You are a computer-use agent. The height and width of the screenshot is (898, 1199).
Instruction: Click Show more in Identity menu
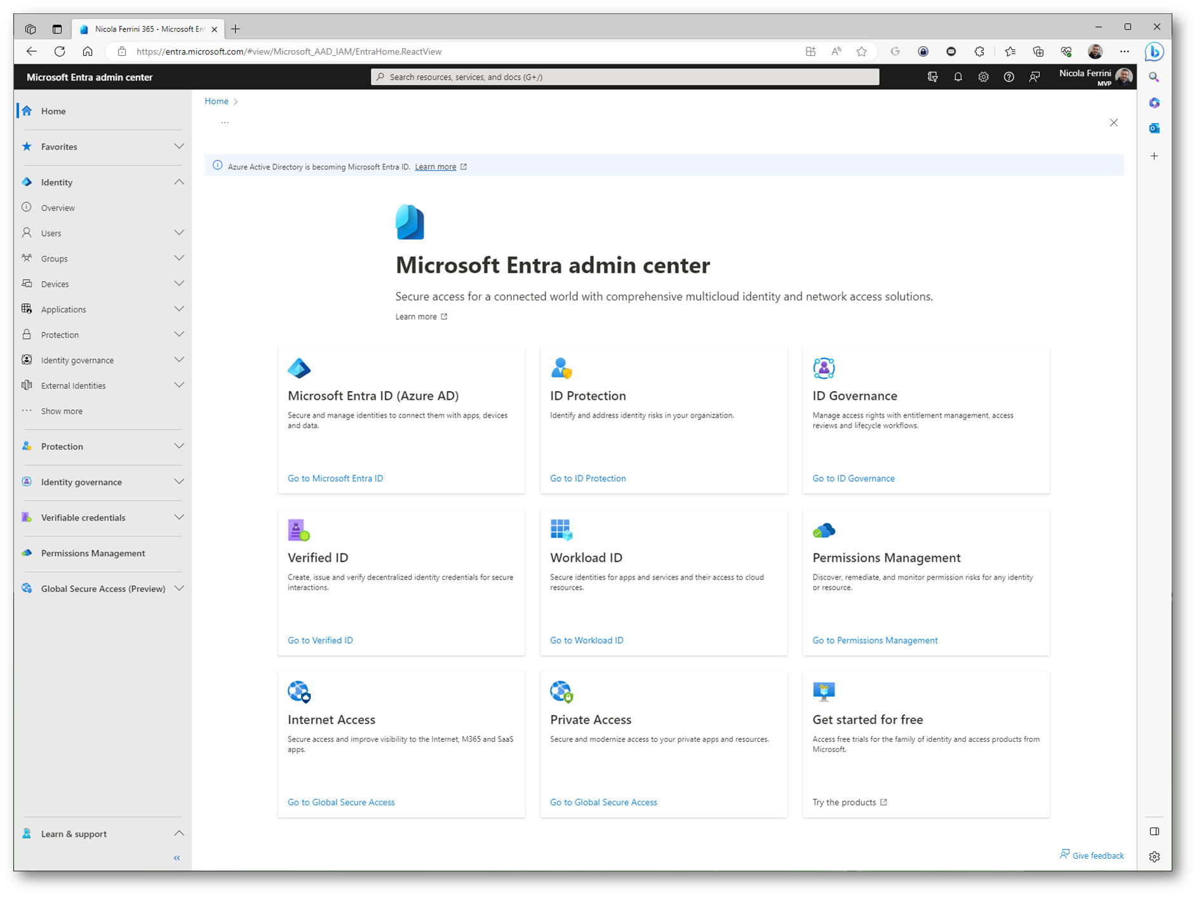point(62,411)
